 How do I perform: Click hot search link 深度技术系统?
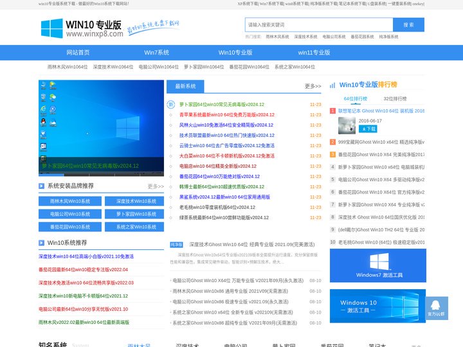(305, 37)
